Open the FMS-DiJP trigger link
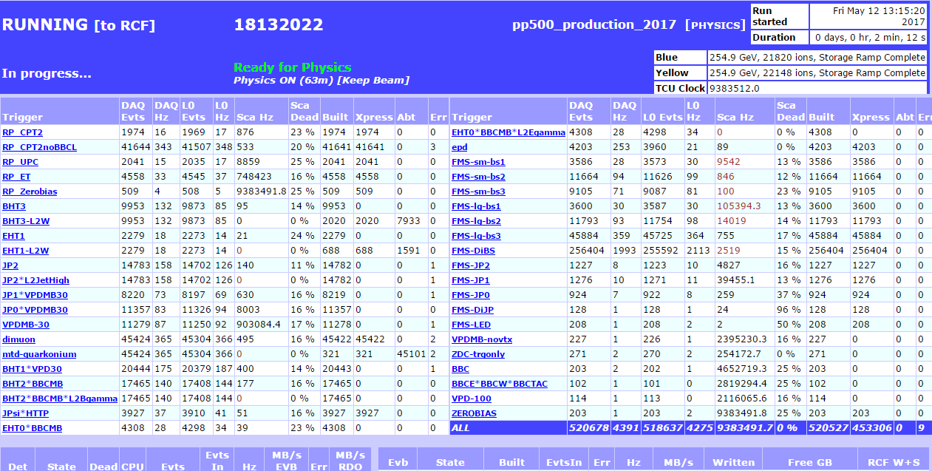This screenshot has height=471, width=932. (x=472, y=310)
